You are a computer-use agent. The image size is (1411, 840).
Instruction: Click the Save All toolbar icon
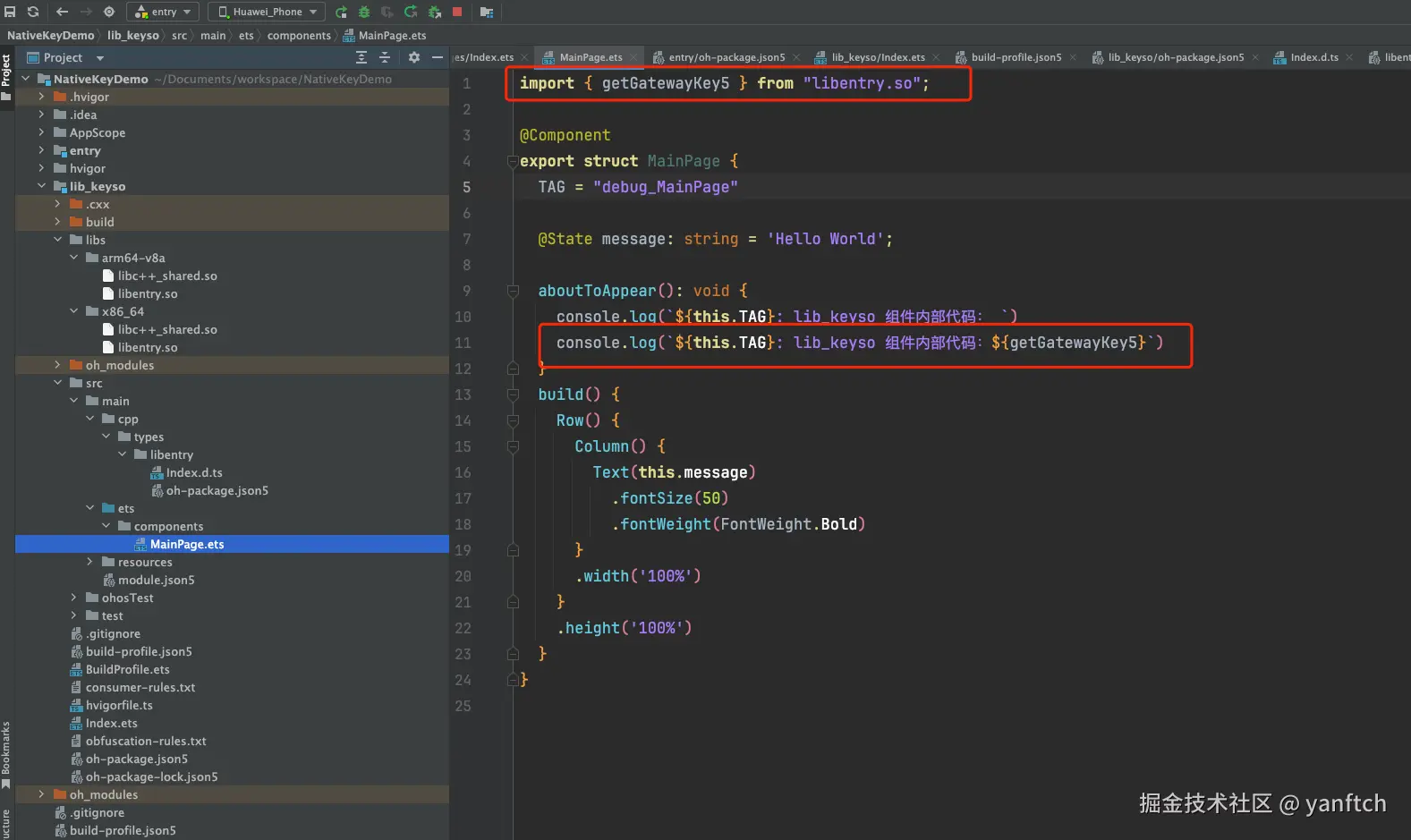[10, 12]
